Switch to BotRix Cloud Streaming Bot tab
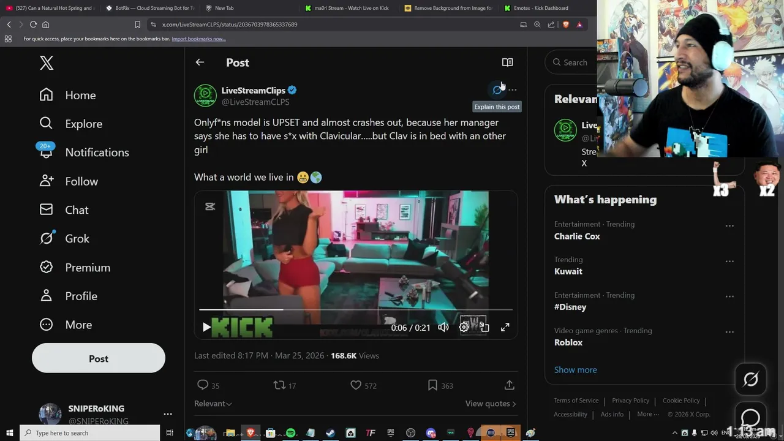This screenshot has width=784, height=441. [x=150, y=8]
